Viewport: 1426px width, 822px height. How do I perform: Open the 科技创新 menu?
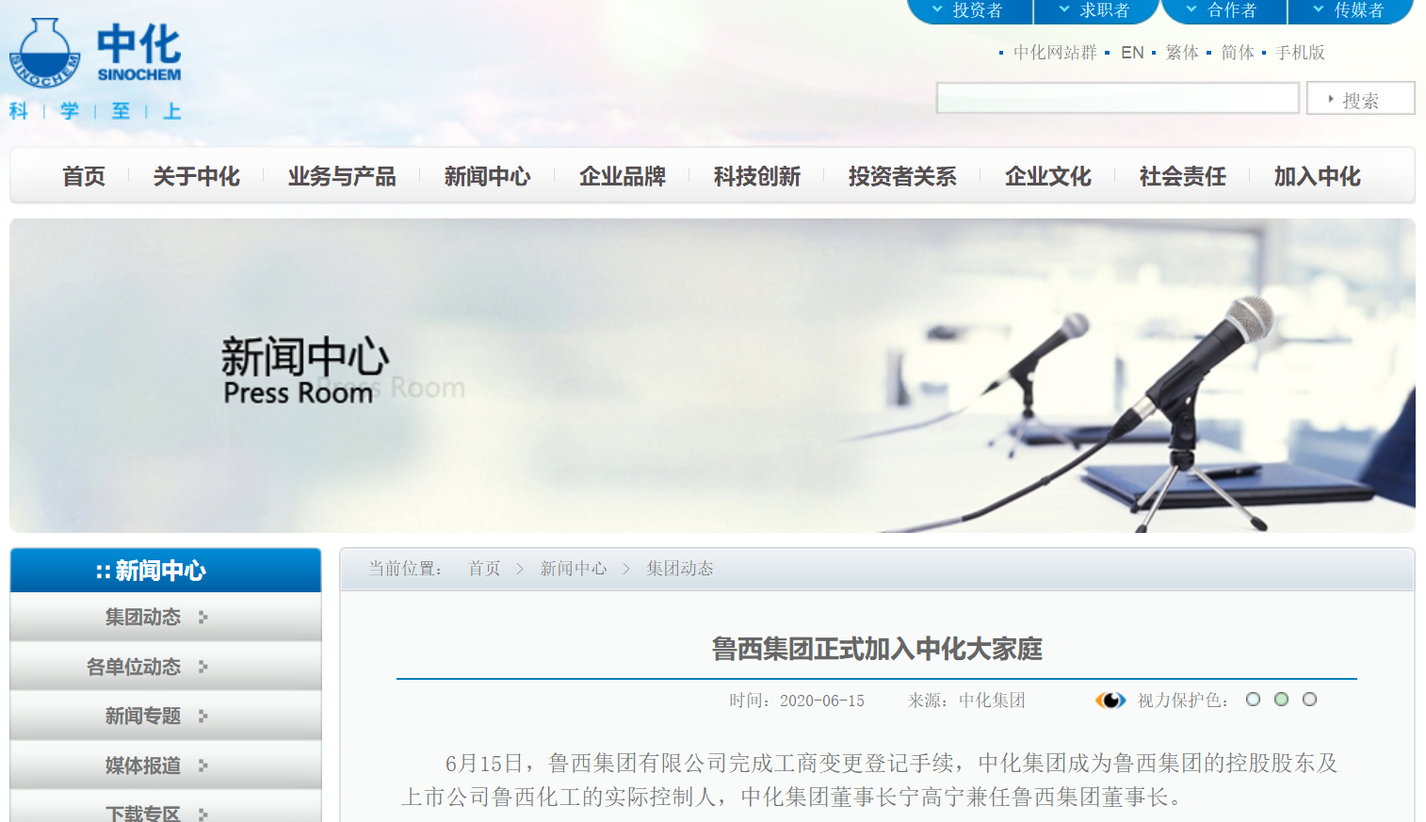(x=757, y=176)
